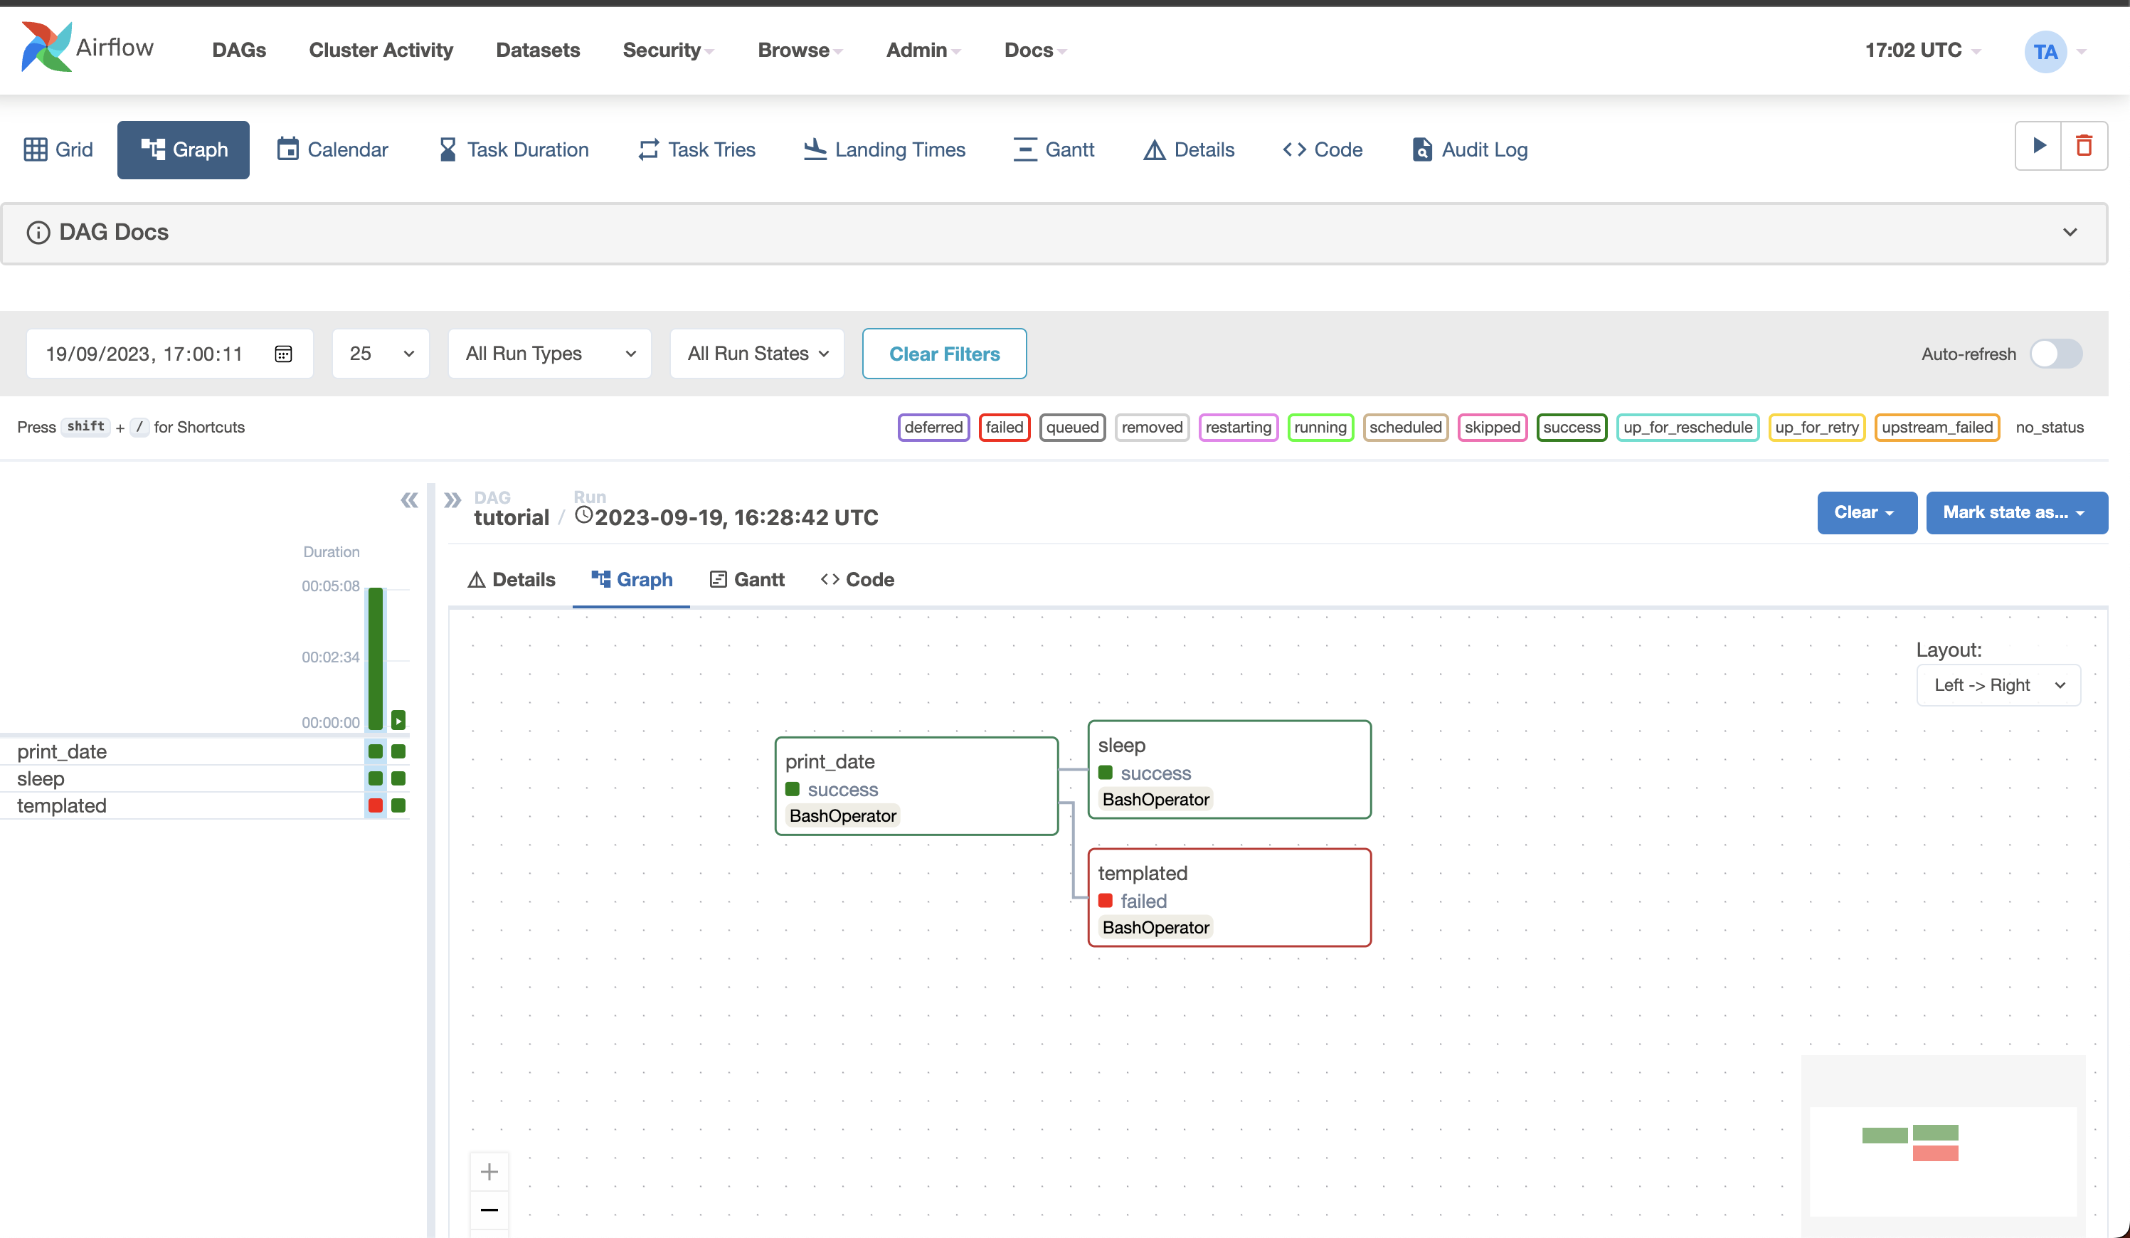Enable the failed status filter
The image size is (2130, 1238).
point(1005,426)
